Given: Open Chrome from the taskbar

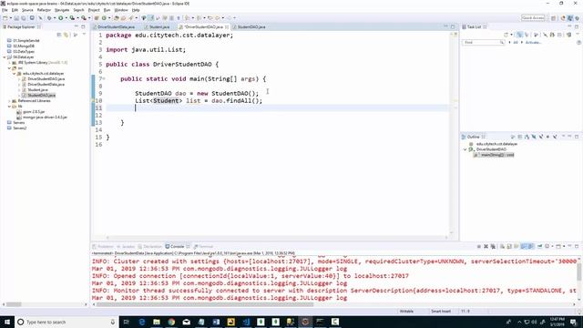Looking at the screenshot, I should click(171, 322).
